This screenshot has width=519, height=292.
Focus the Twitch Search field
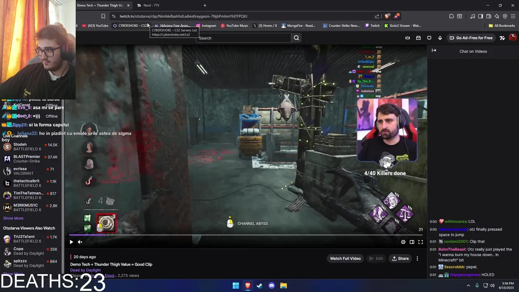click(243, 38)
